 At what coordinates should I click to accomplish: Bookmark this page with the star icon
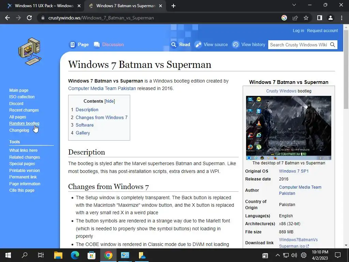tap(306, 18)
